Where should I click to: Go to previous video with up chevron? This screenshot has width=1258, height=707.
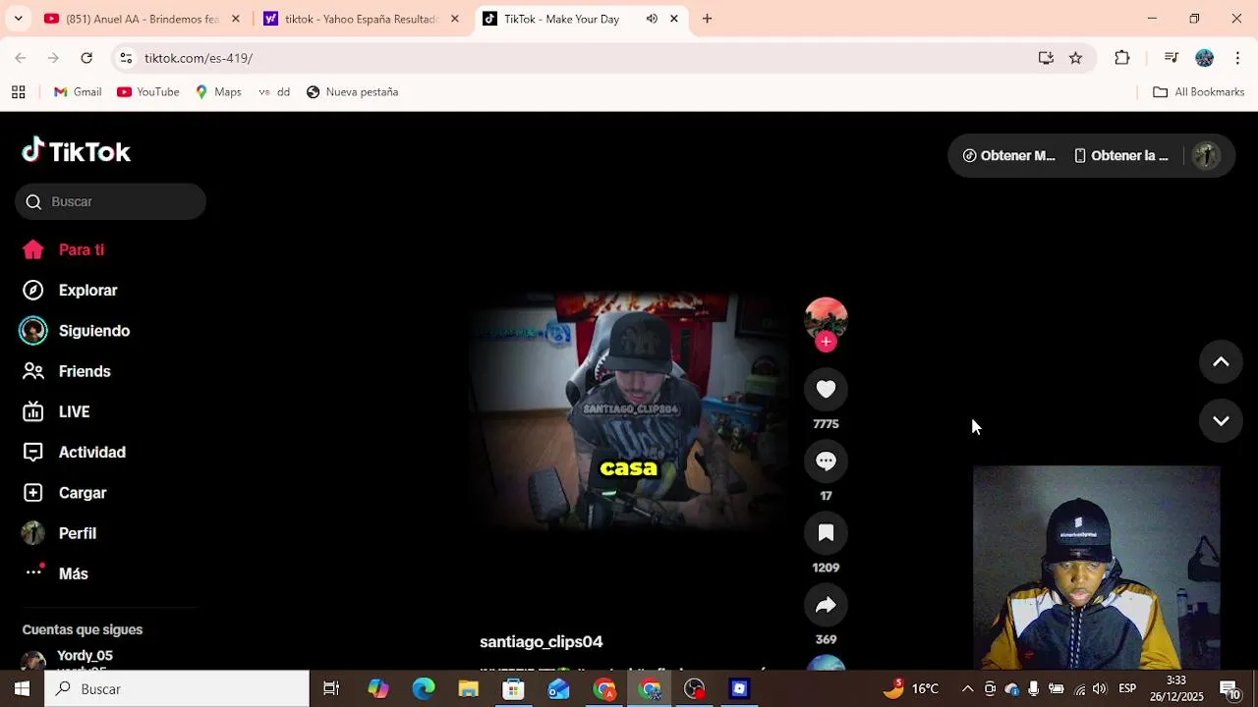tap(1221, 362)
